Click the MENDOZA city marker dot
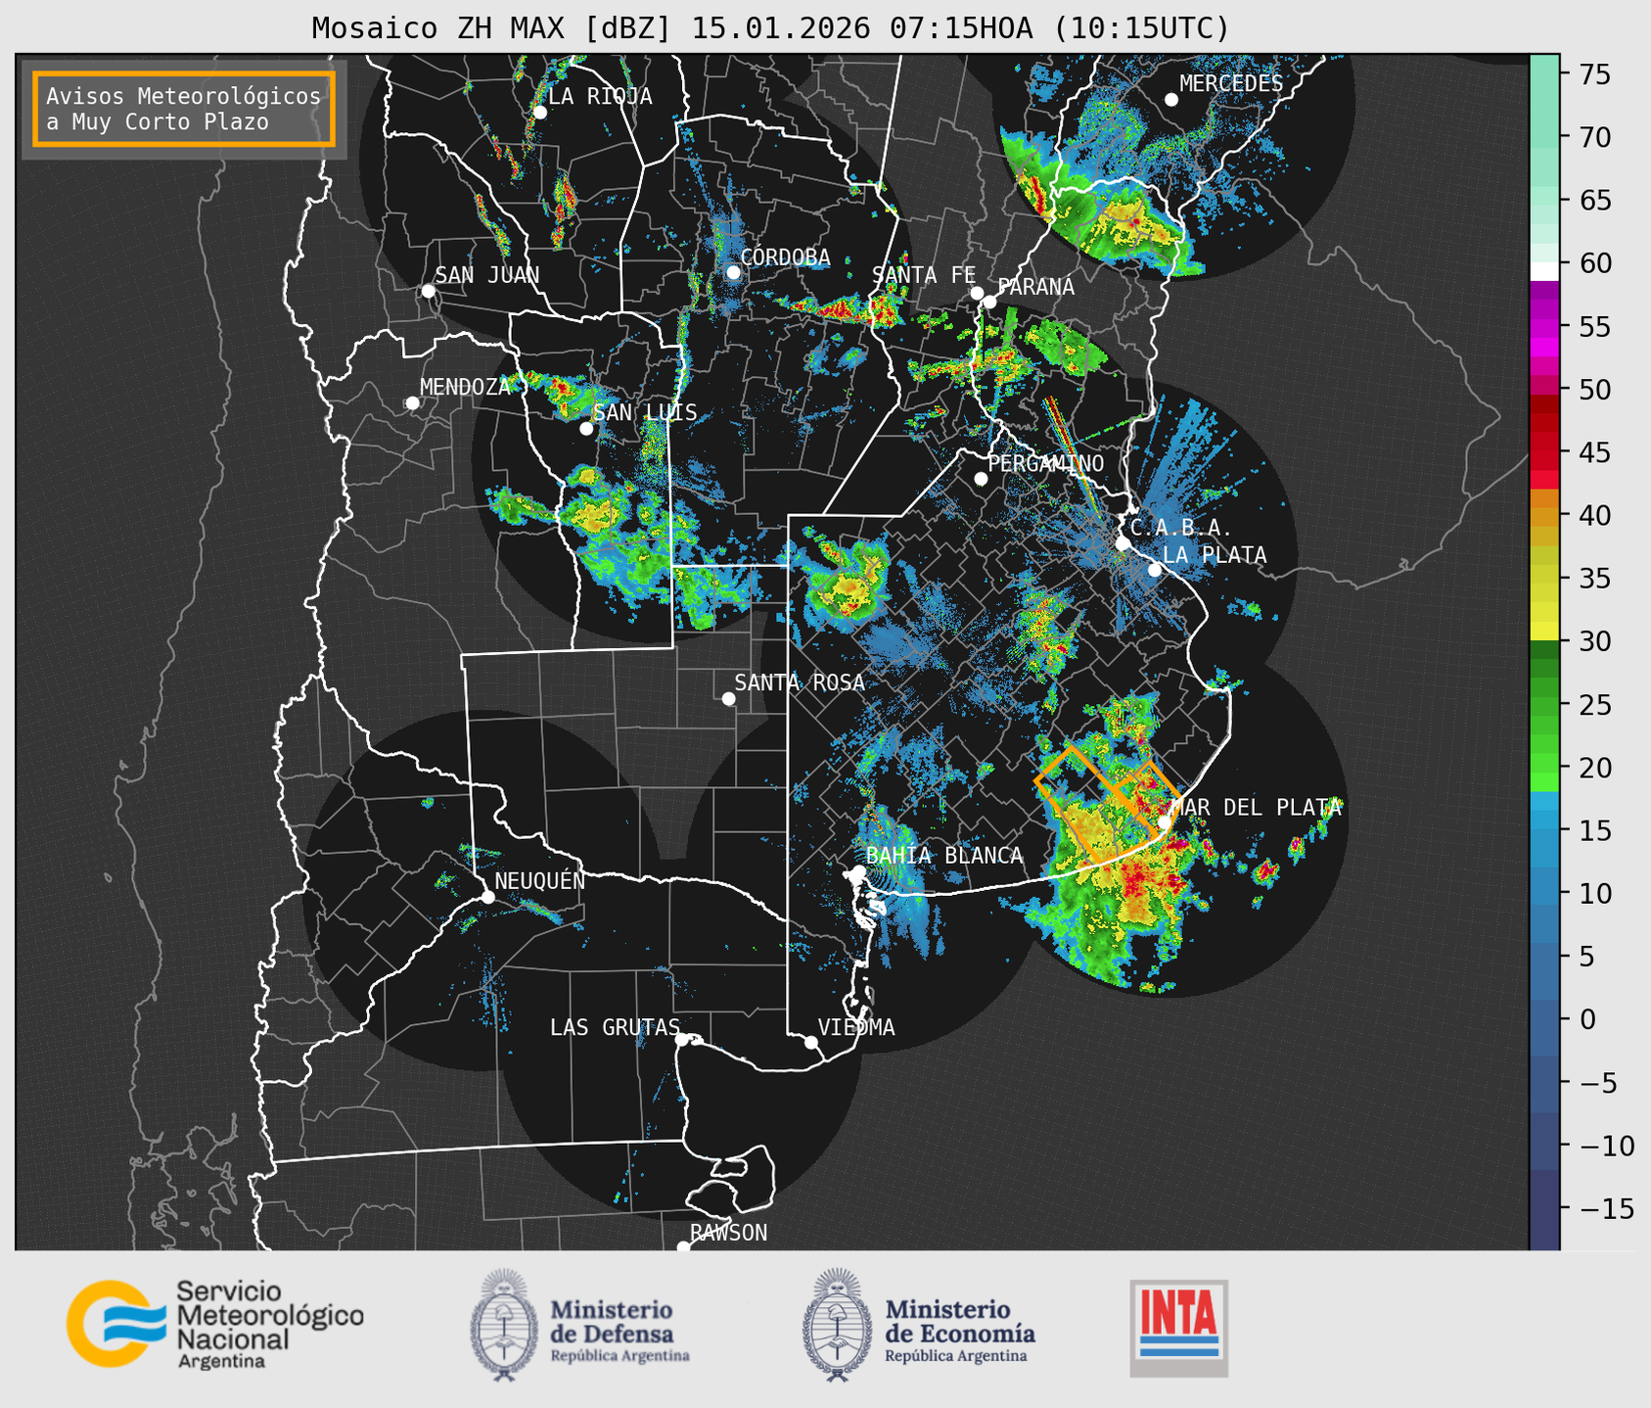This screenshot has height=1408, width=1651. coord(412,403)
